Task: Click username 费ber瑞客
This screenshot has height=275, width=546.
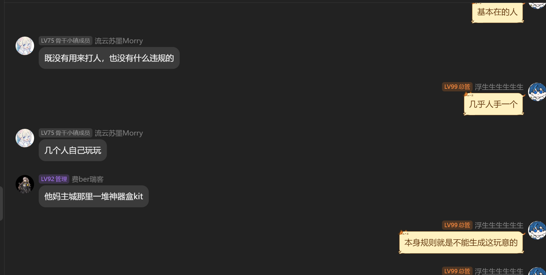Action: 88,179
